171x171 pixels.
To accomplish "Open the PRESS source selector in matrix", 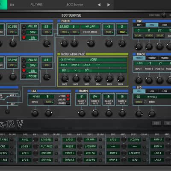I will 69,146.
